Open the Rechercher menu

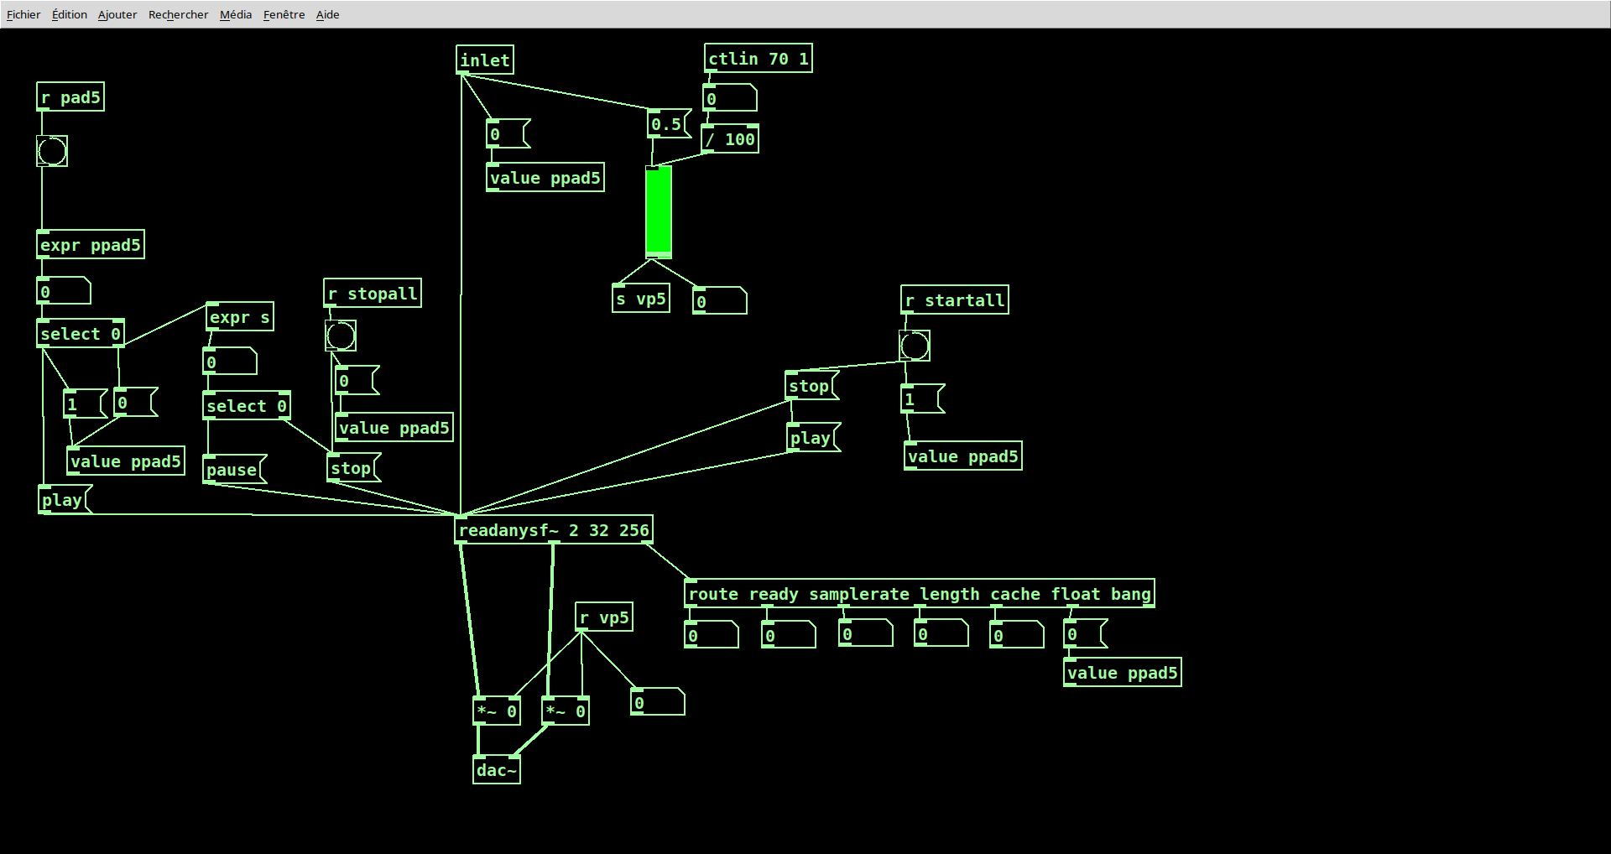point(178,14)
